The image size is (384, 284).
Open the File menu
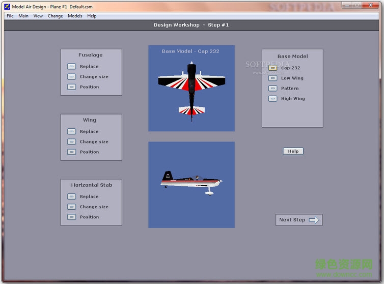click(x=10, y=16)
